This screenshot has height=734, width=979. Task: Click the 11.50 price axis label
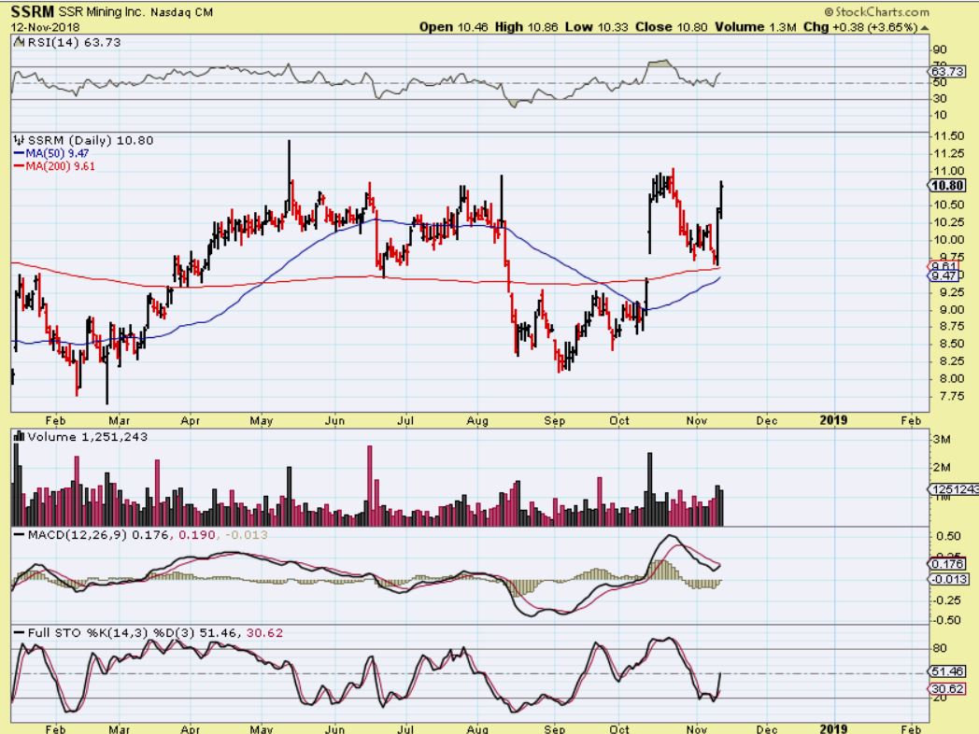pos(948,136)
